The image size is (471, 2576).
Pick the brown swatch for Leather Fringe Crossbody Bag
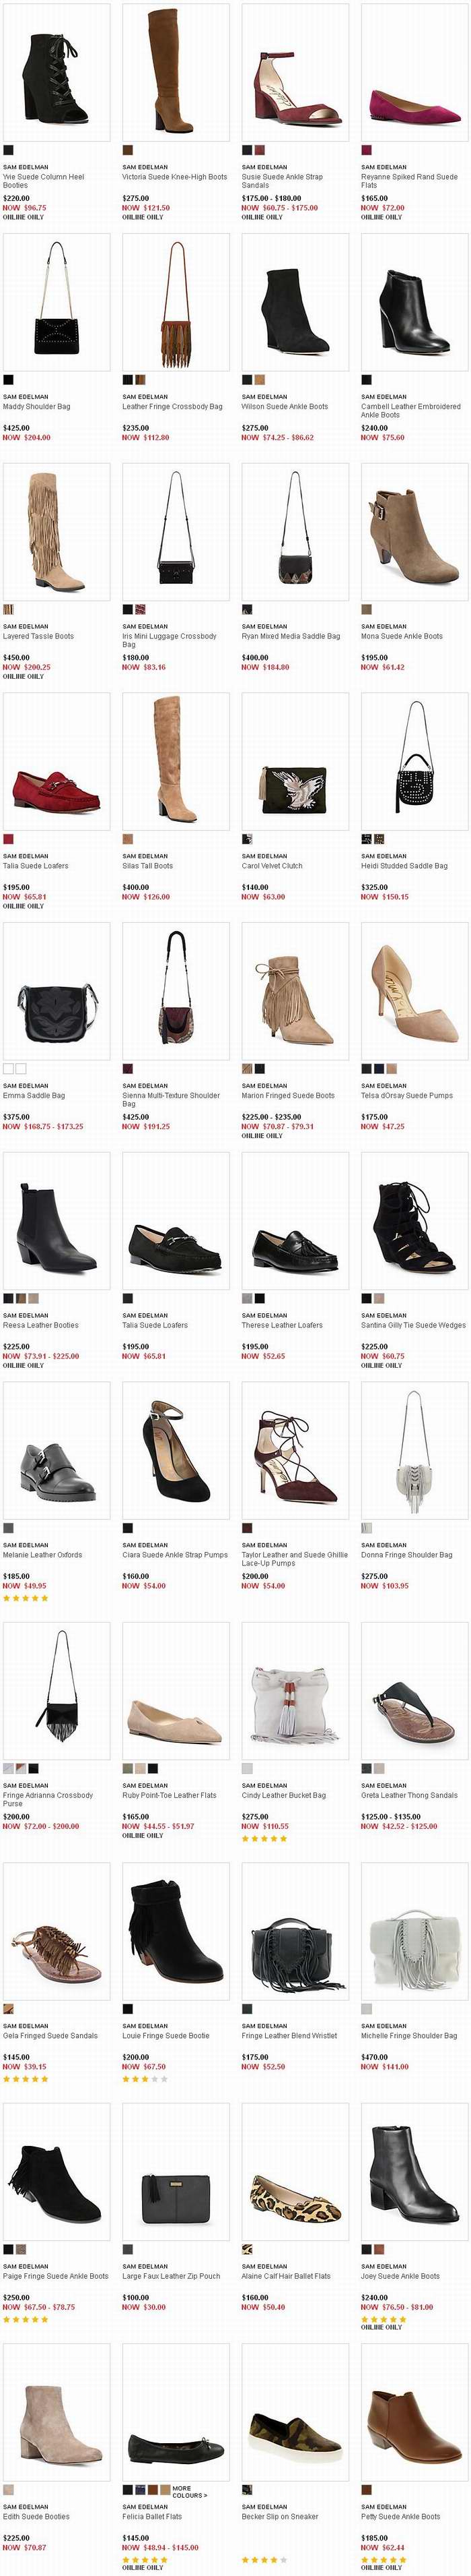(x=141, y=380)
